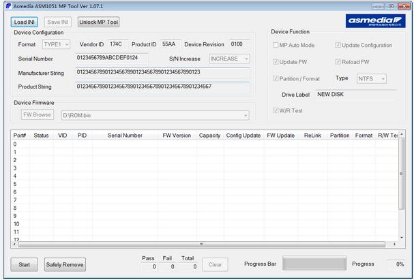The width and height of the screenshot is (414, 280).
Task: Click the Vendor ID field 174C
Action: [118, 44]
